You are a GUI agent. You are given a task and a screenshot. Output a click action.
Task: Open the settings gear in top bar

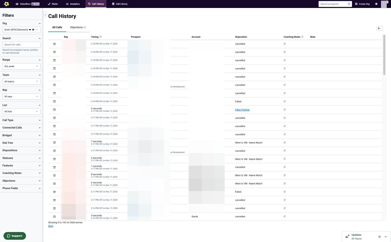[376, 4]
